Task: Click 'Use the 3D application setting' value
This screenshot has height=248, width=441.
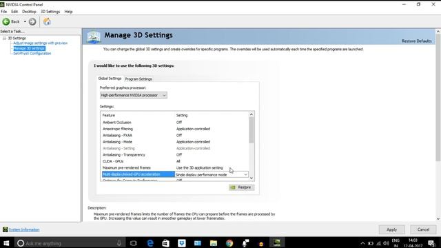Action: [x=199, y=167]
